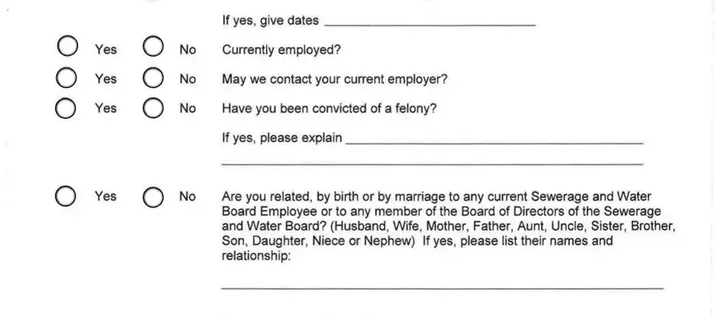
Task: Select No for related to Board employee
Action: tap(153, 198)
